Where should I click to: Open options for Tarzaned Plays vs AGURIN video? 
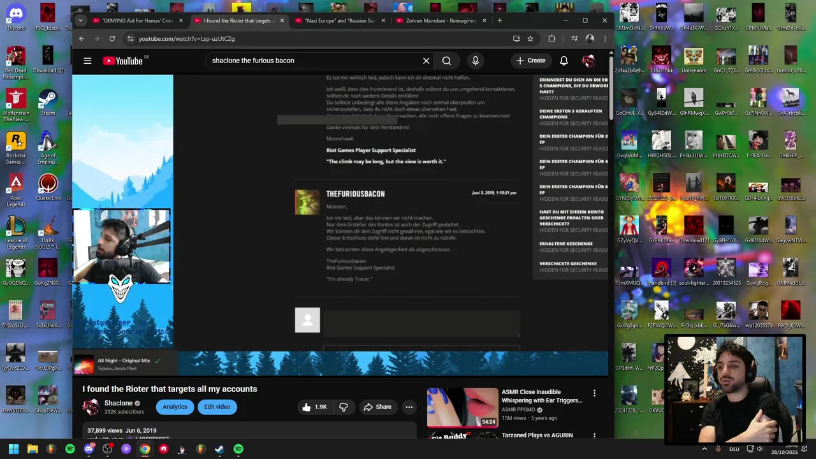[x=594, y=436]
